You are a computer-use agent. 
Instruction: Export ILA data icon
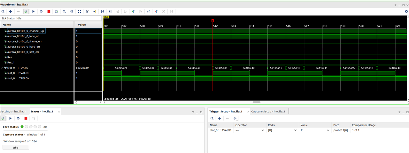click(x=57, y=11)
